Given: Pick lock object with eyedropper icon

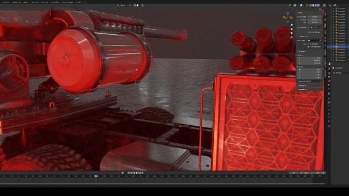Looking at the screenshot, I should (x=321, y=41).
